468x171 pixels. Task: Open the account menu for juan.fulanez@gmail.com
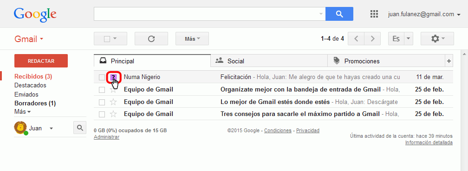pos(424,14)
